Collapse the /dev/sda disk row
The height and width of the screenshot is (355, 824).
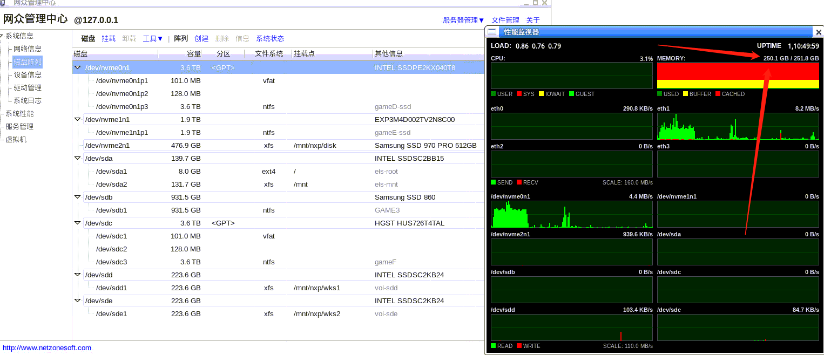(77, 159)
